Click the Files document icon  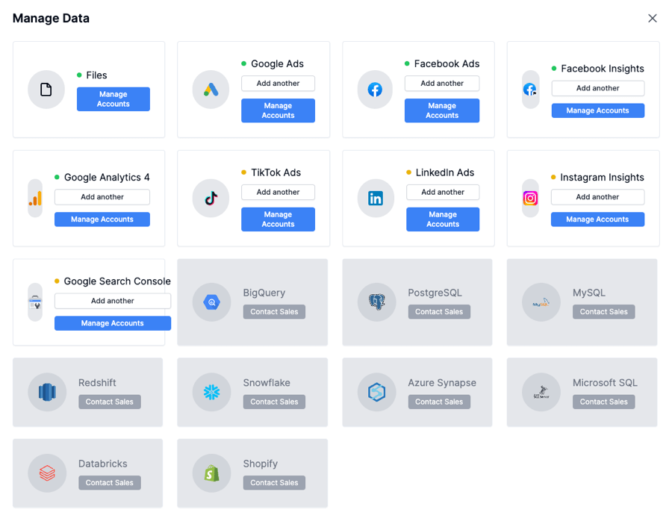click(46, 90)
